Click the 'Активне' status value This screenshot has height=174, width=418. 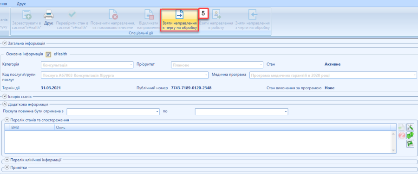[333, 64]
